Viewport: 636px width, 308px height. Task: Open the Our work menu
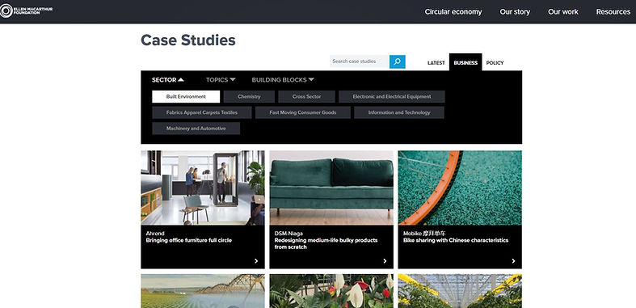(x=563, y=12)
